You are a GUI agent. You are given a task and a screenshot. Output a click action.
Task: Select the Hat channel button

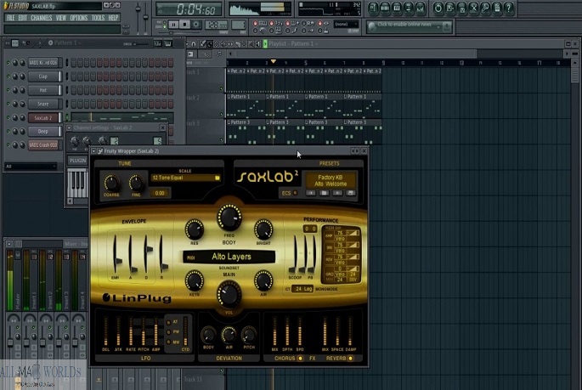pyautogui.click(x=43, y=90)
